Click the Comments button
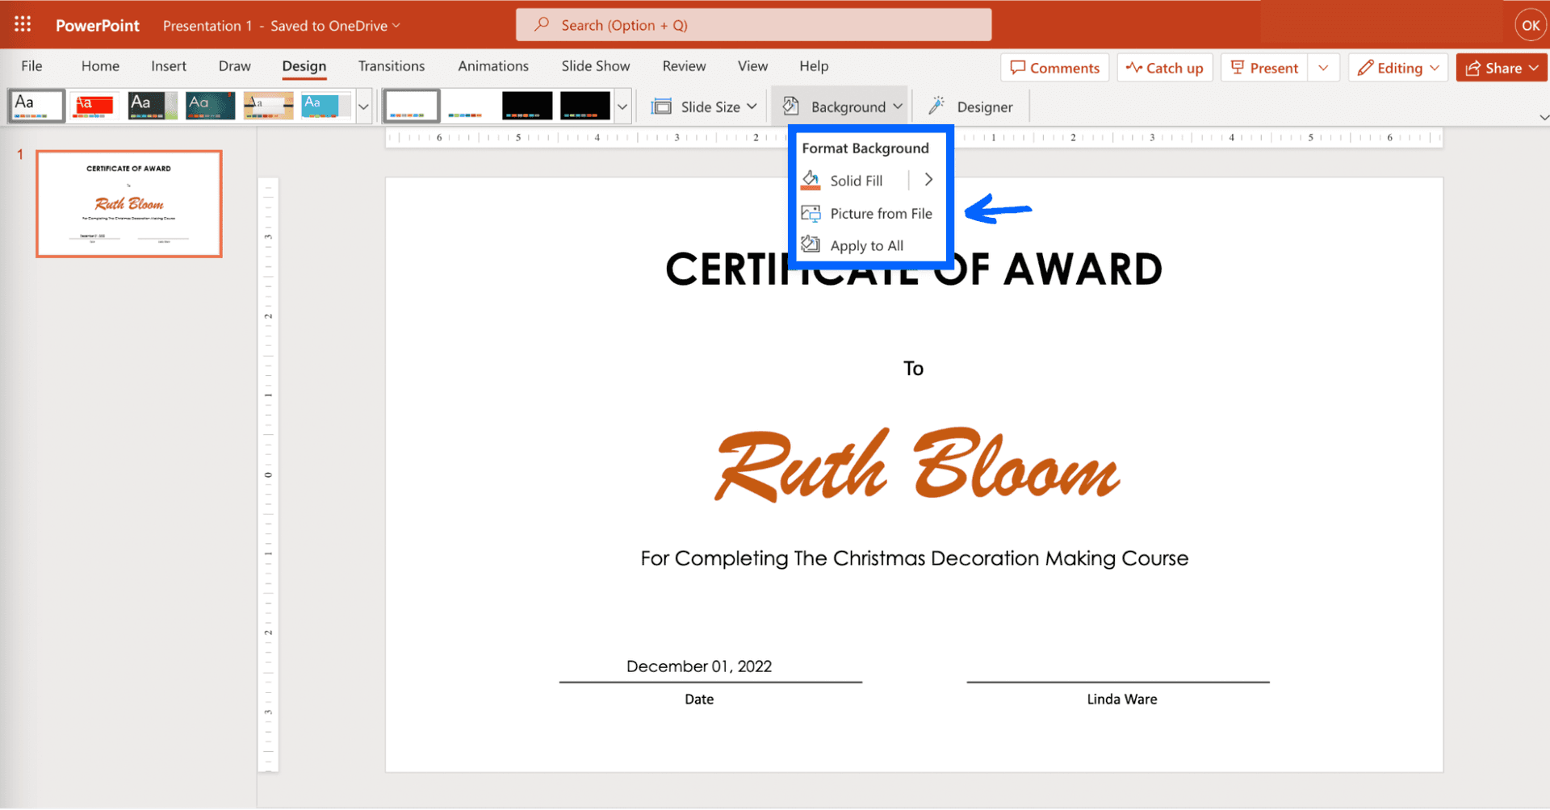The image size is (1550, 810). 1055,68
